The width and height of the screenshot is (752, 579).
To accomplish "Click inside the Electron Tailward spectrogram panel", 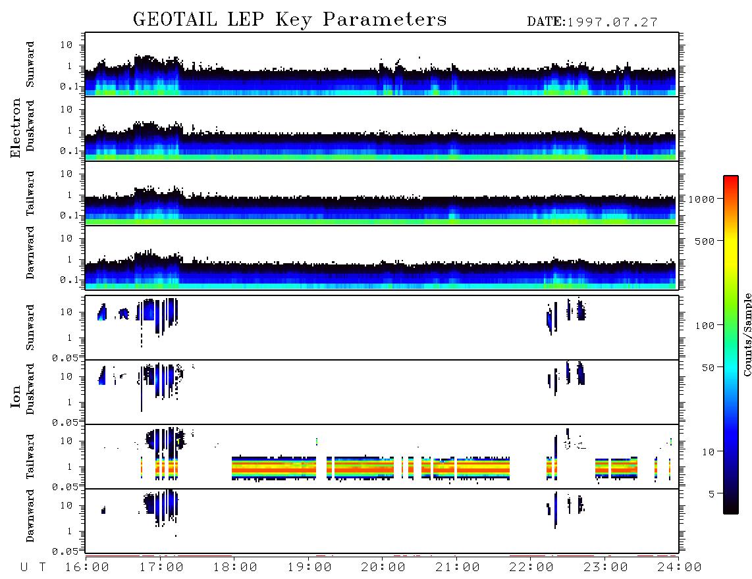I will click(382, 193).
